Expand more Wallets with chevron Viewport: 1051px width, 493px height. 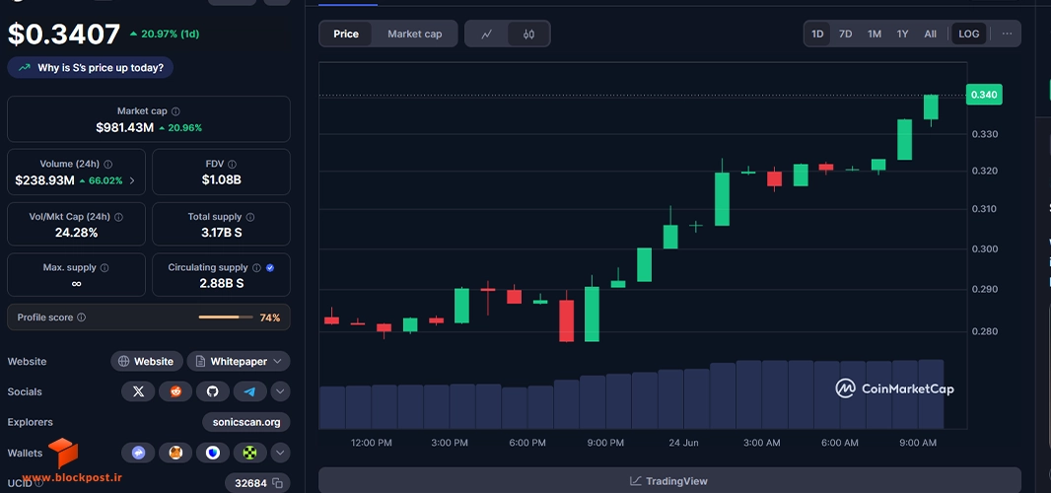coord(280,453)
